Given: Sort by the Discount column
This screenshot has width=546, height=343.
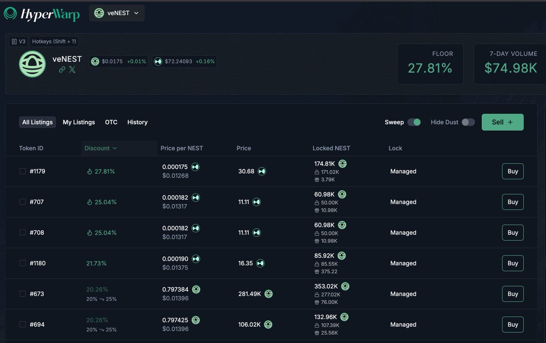Looking at the screenshot, I should pos(101,148).
